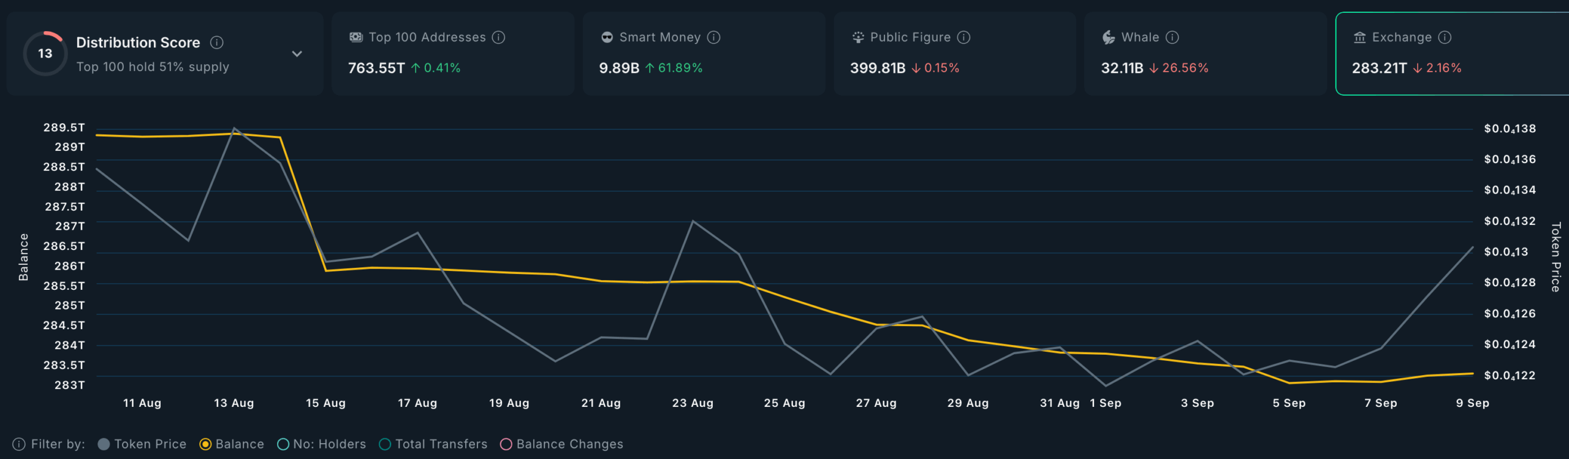Click the vertical Token Price axis title
The width and height of the screenshot is (1569, 459).
[1556, 257]
